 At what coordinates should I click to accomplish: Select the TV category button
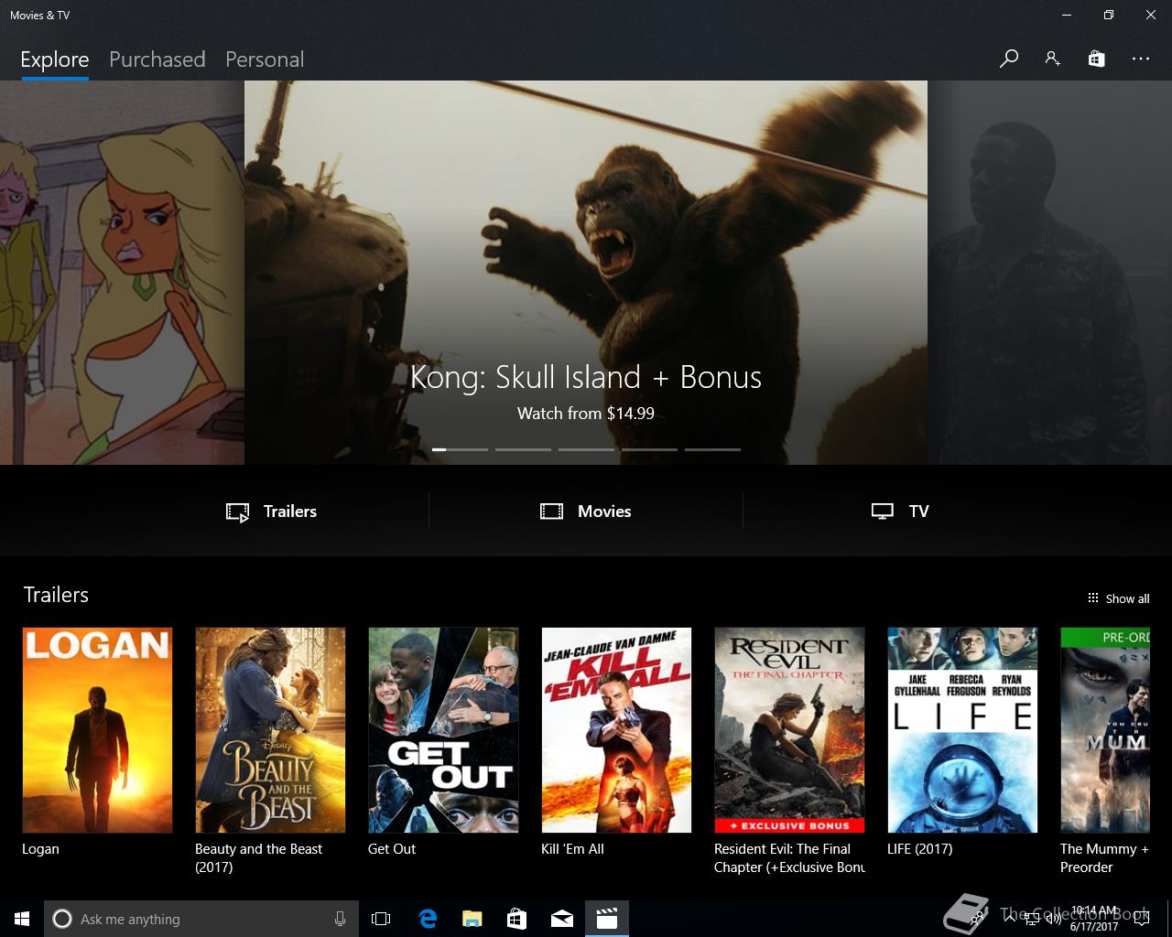click(x=900, y=512)
